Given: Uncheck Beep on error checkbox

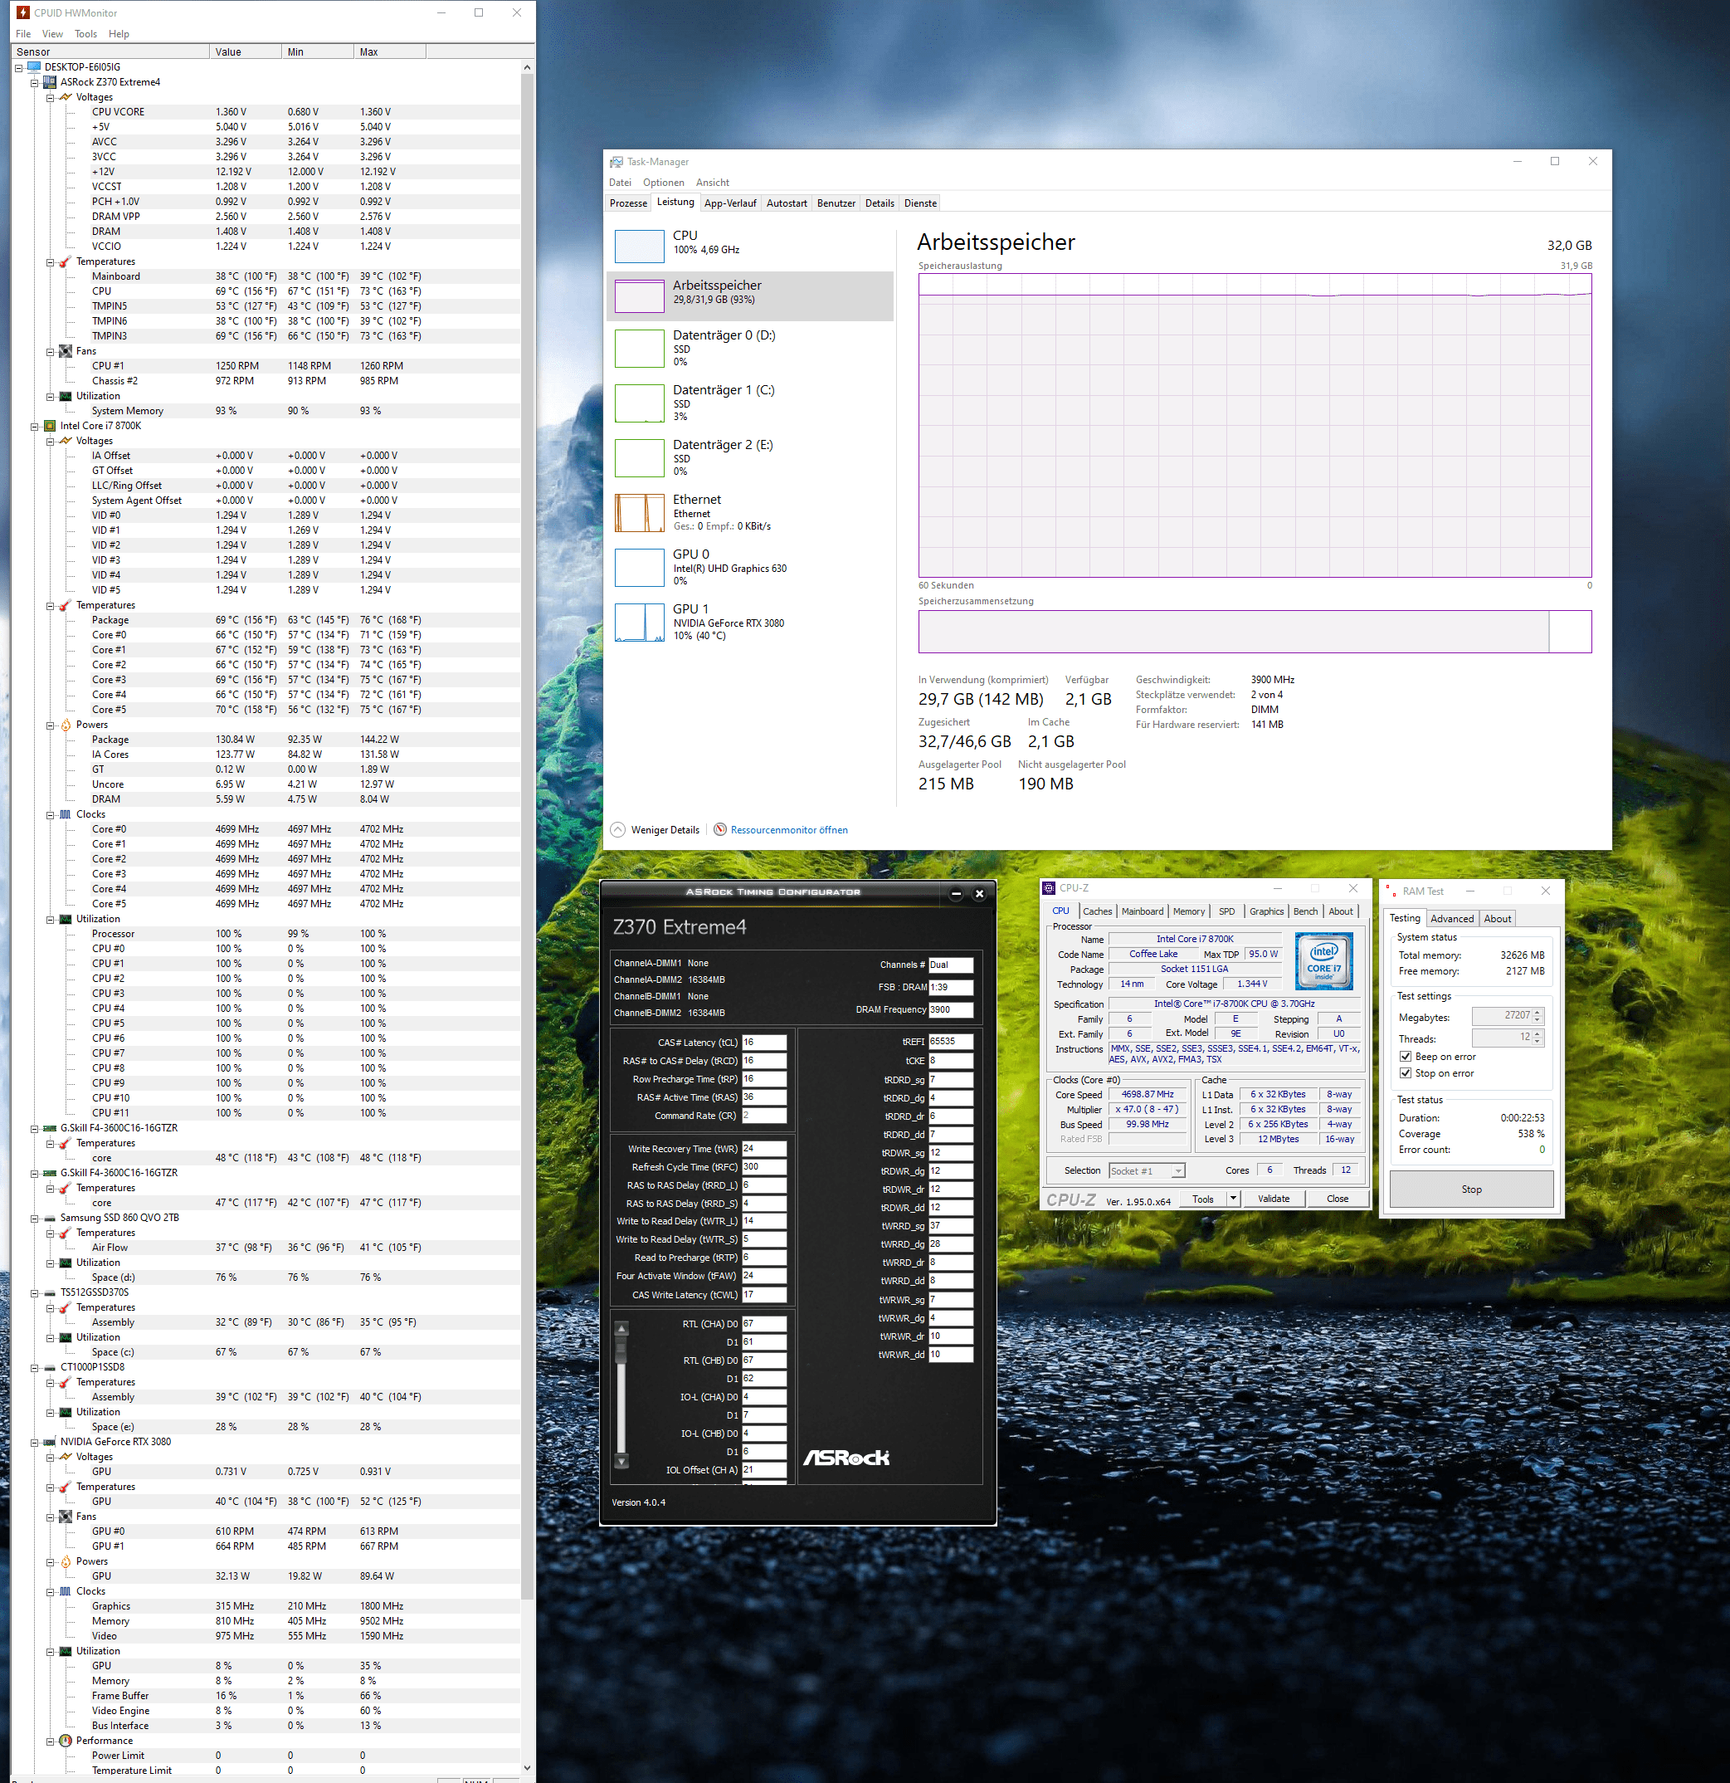Looking at the screenshot, I should click(x=1406, y=1056).
